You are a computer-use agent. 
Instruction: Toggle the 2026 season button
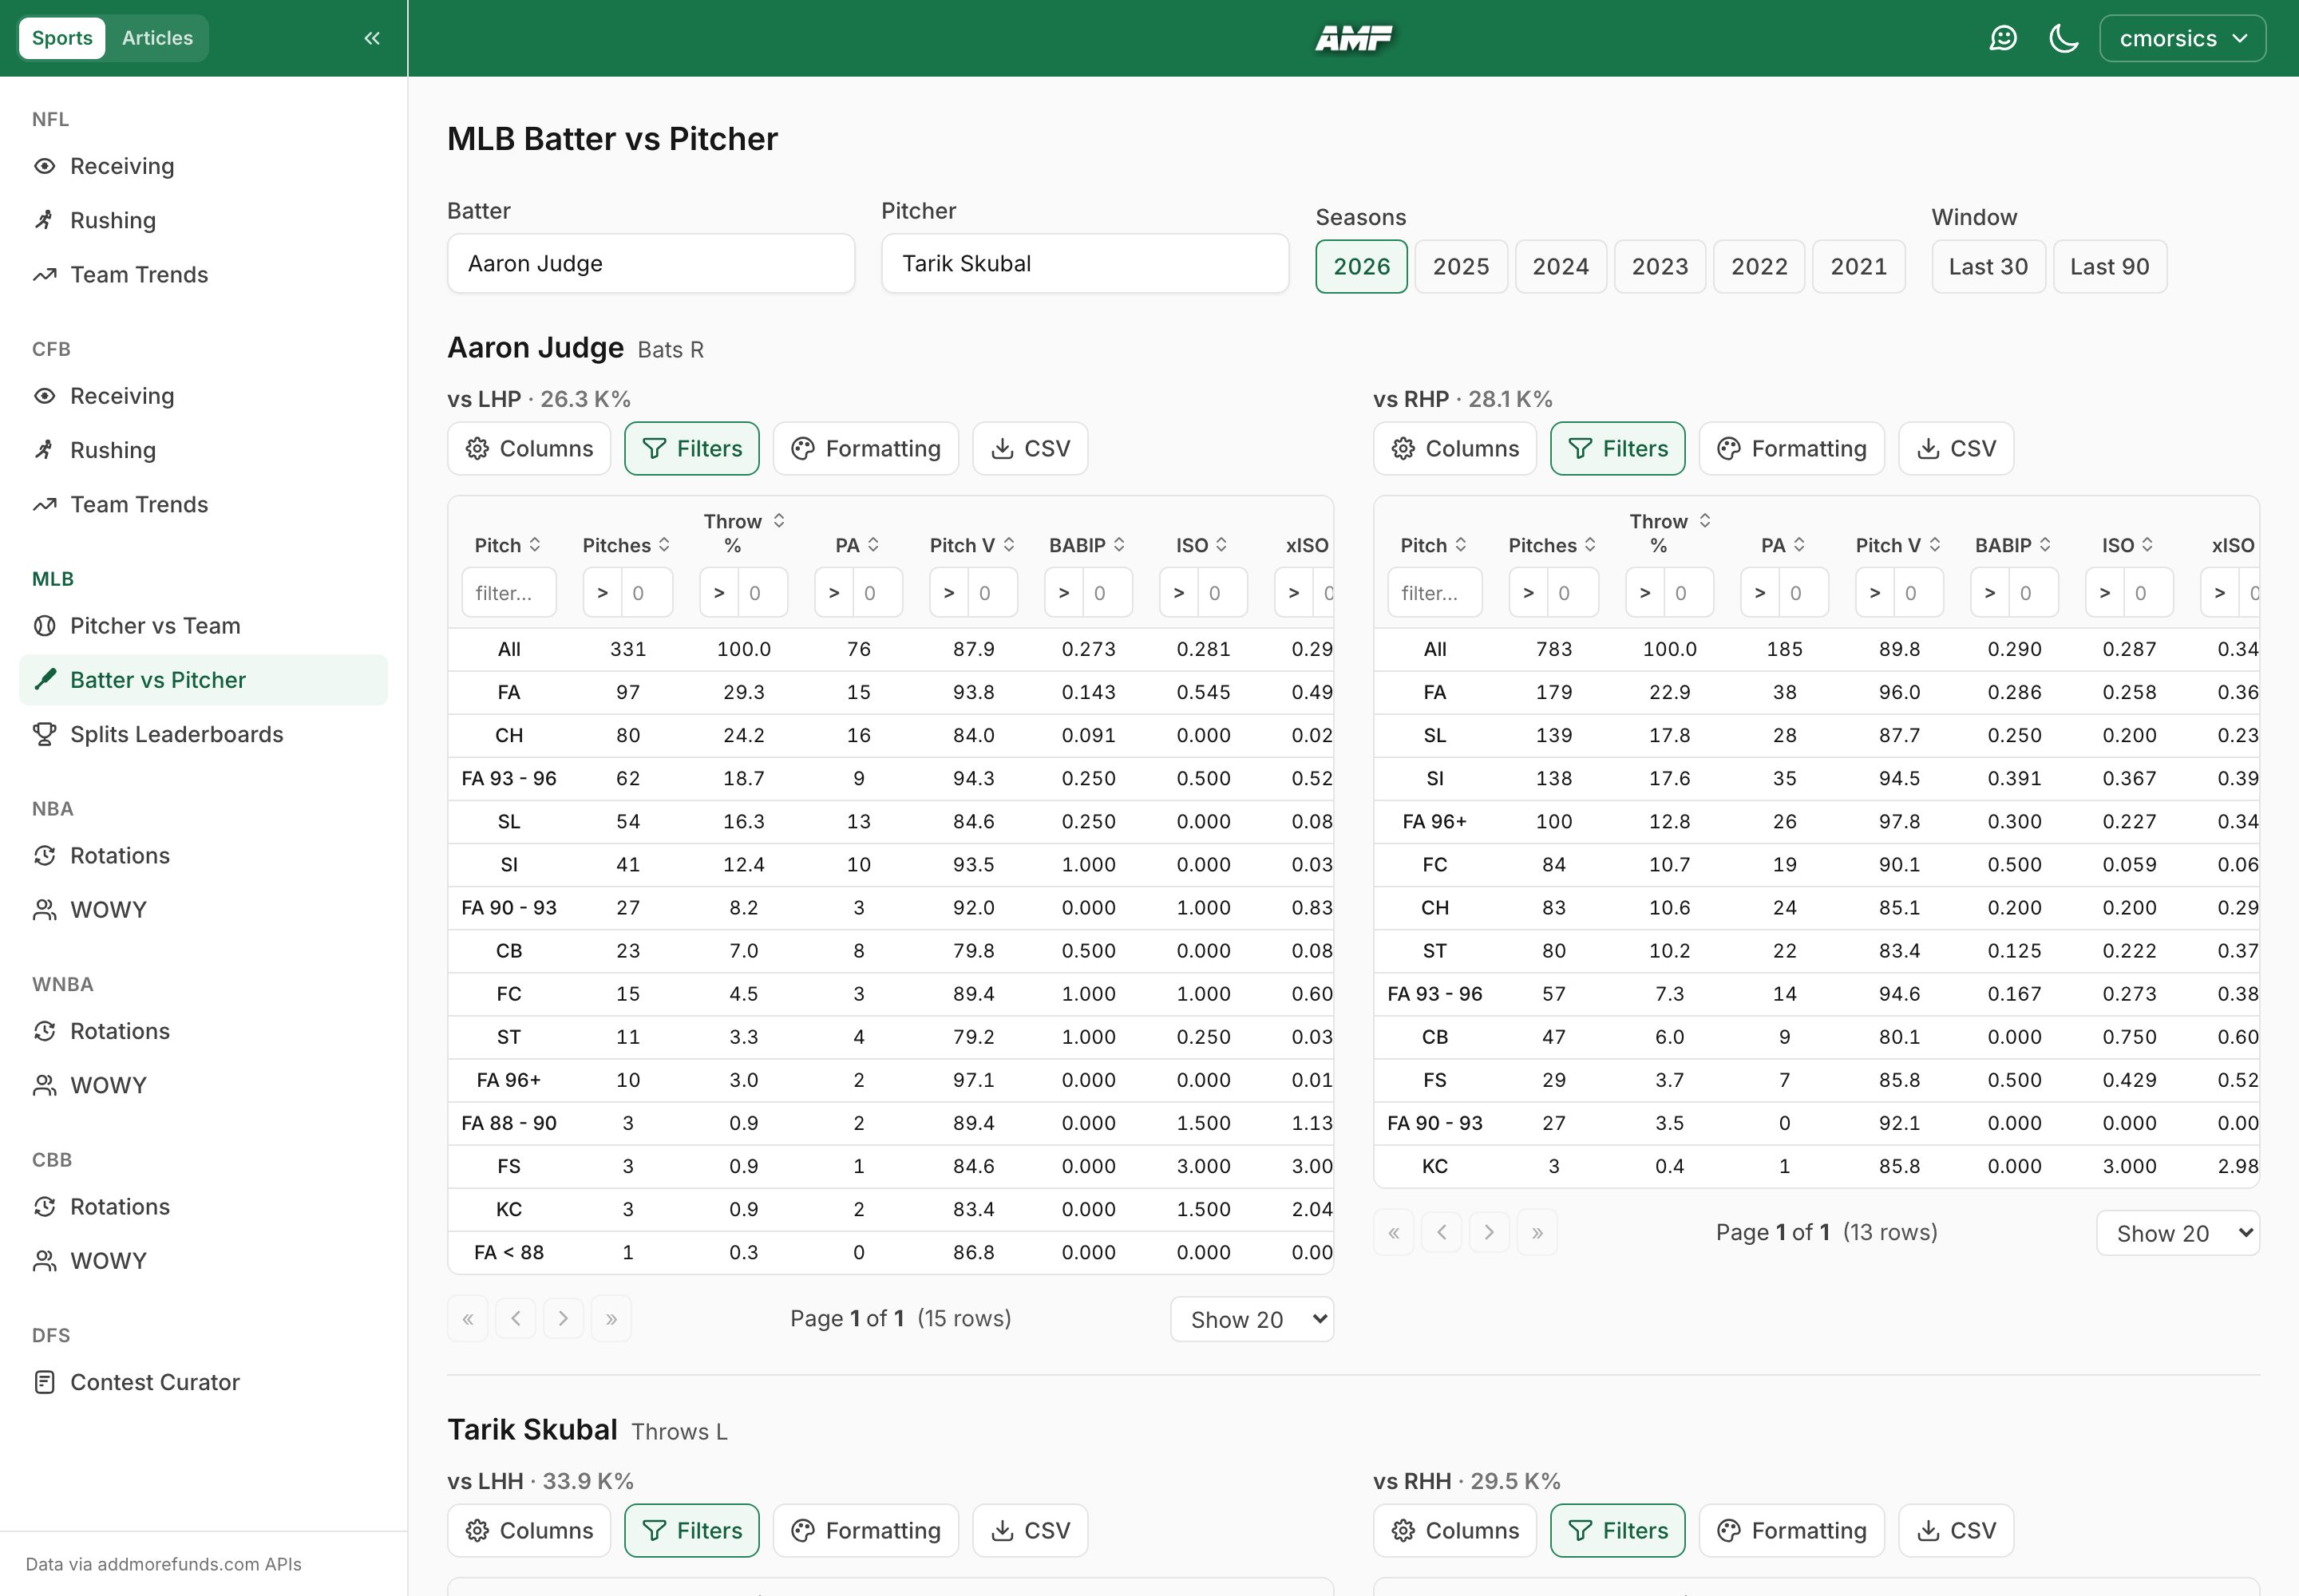tap(1360, 266)
